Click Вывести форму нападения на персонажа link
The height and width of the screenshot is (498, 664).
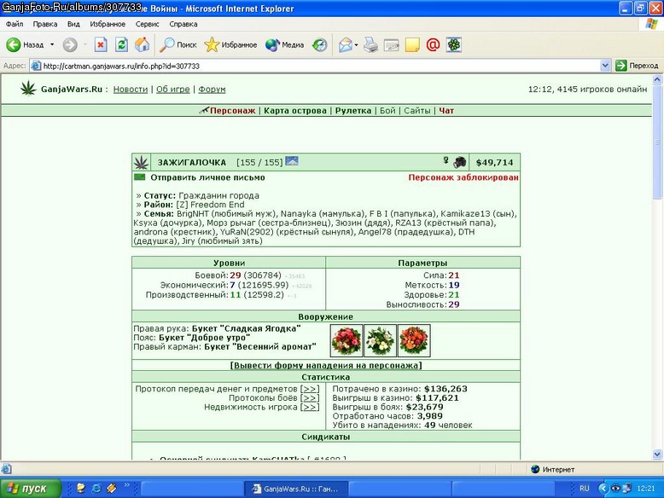point(326,365)
